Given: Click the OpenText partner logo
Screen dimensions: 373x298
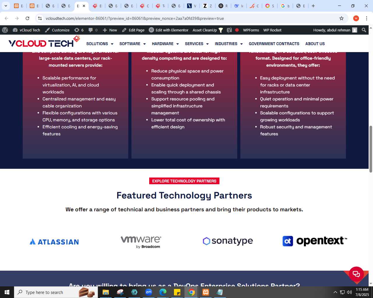Looking at the screenshot, I should 315,241.
